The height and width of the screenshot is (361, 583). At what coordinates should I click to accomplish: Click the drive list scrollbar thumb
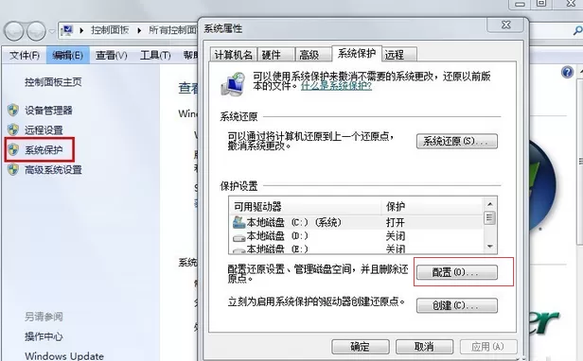click(x=489, y=217)
